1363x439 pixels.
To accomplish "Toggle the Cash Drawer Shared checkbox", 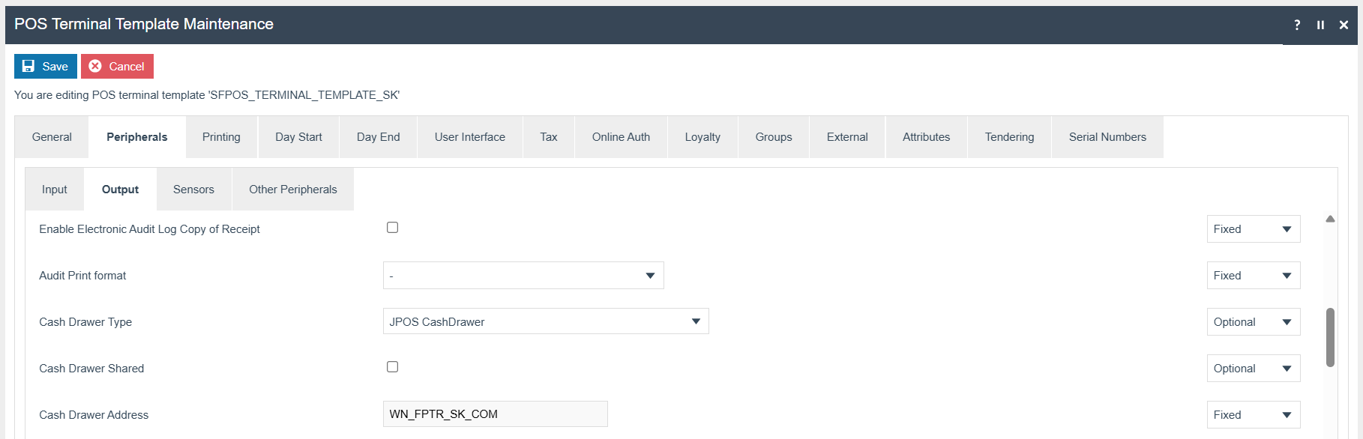I will point(392,367).
